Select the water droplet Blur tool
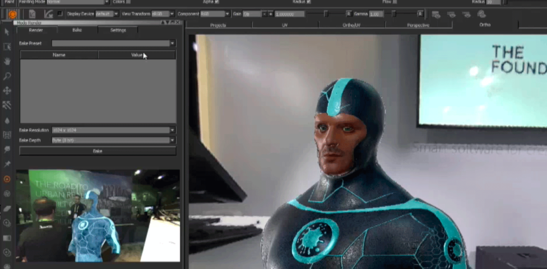The image size is (547, 269). pos(7,120)
